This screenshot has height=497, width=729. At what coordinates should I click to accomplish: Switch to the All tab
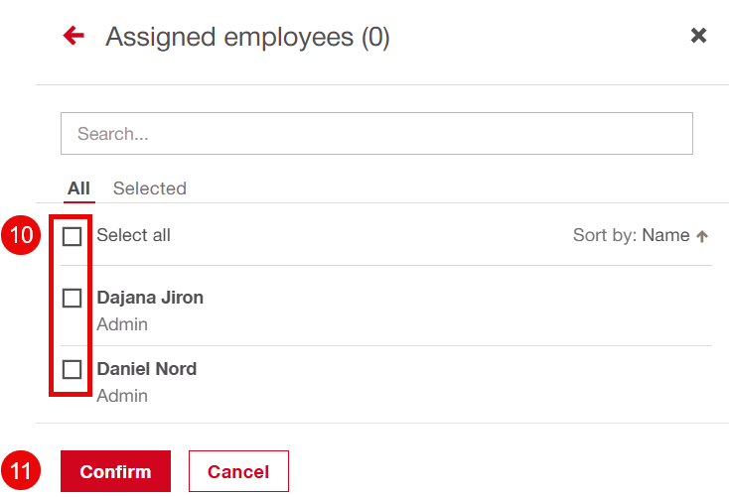coord(78,188)
